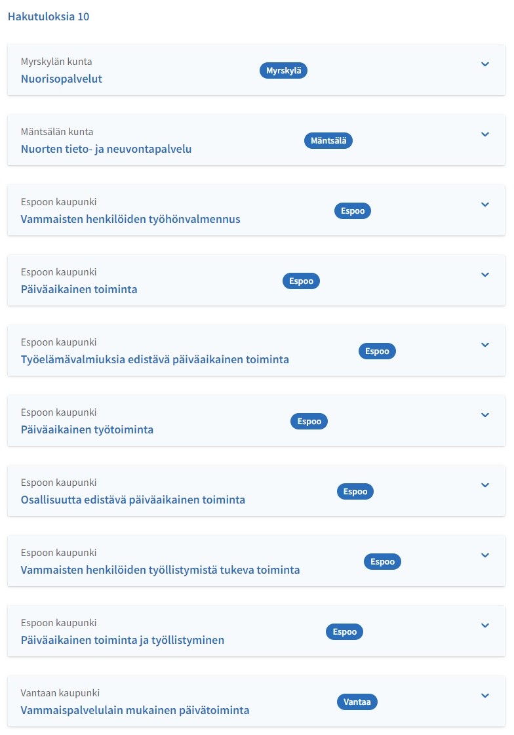Expand Nuorten tieto- ja neuvontapalvelu chevron
514x735 pixels.
coord(485,134)
